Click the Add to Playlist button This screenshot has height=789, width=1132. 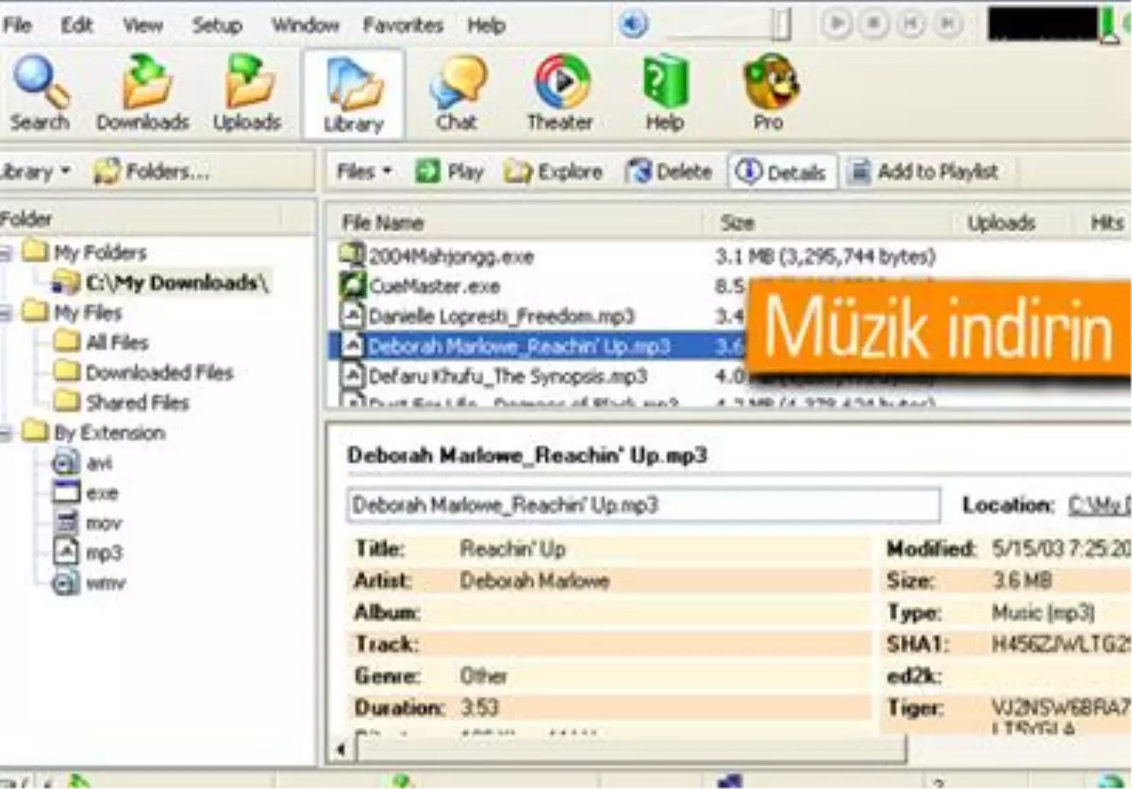click(924, 173)
